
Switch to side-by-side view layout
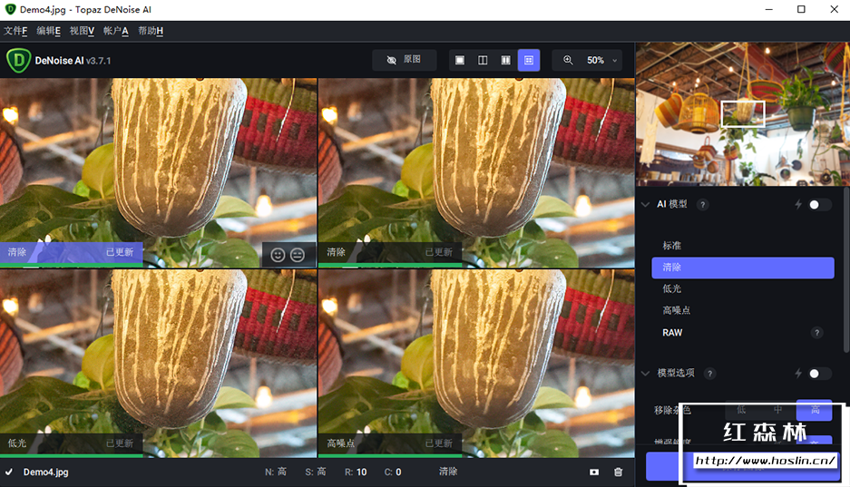(x=506, y=60)
